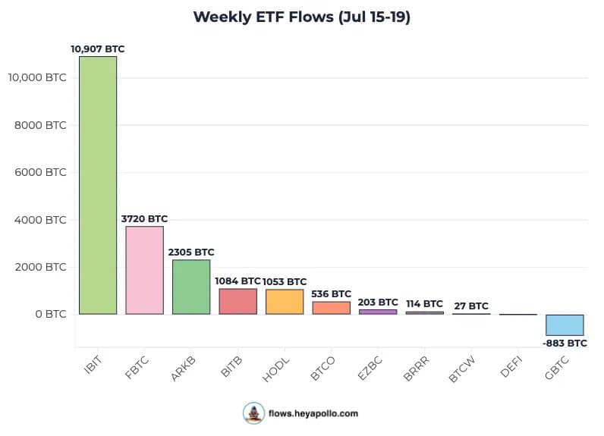Click the 27 BTC label above BTCW
The image size is (604, 436).
click(x=471, y=306)
